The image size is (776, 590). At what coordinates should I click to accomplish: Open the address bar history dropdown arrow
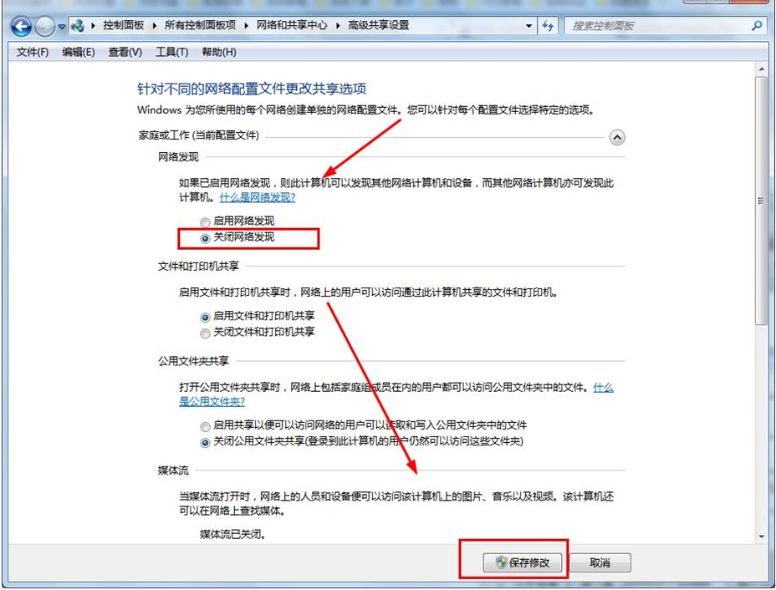[528, 26]
